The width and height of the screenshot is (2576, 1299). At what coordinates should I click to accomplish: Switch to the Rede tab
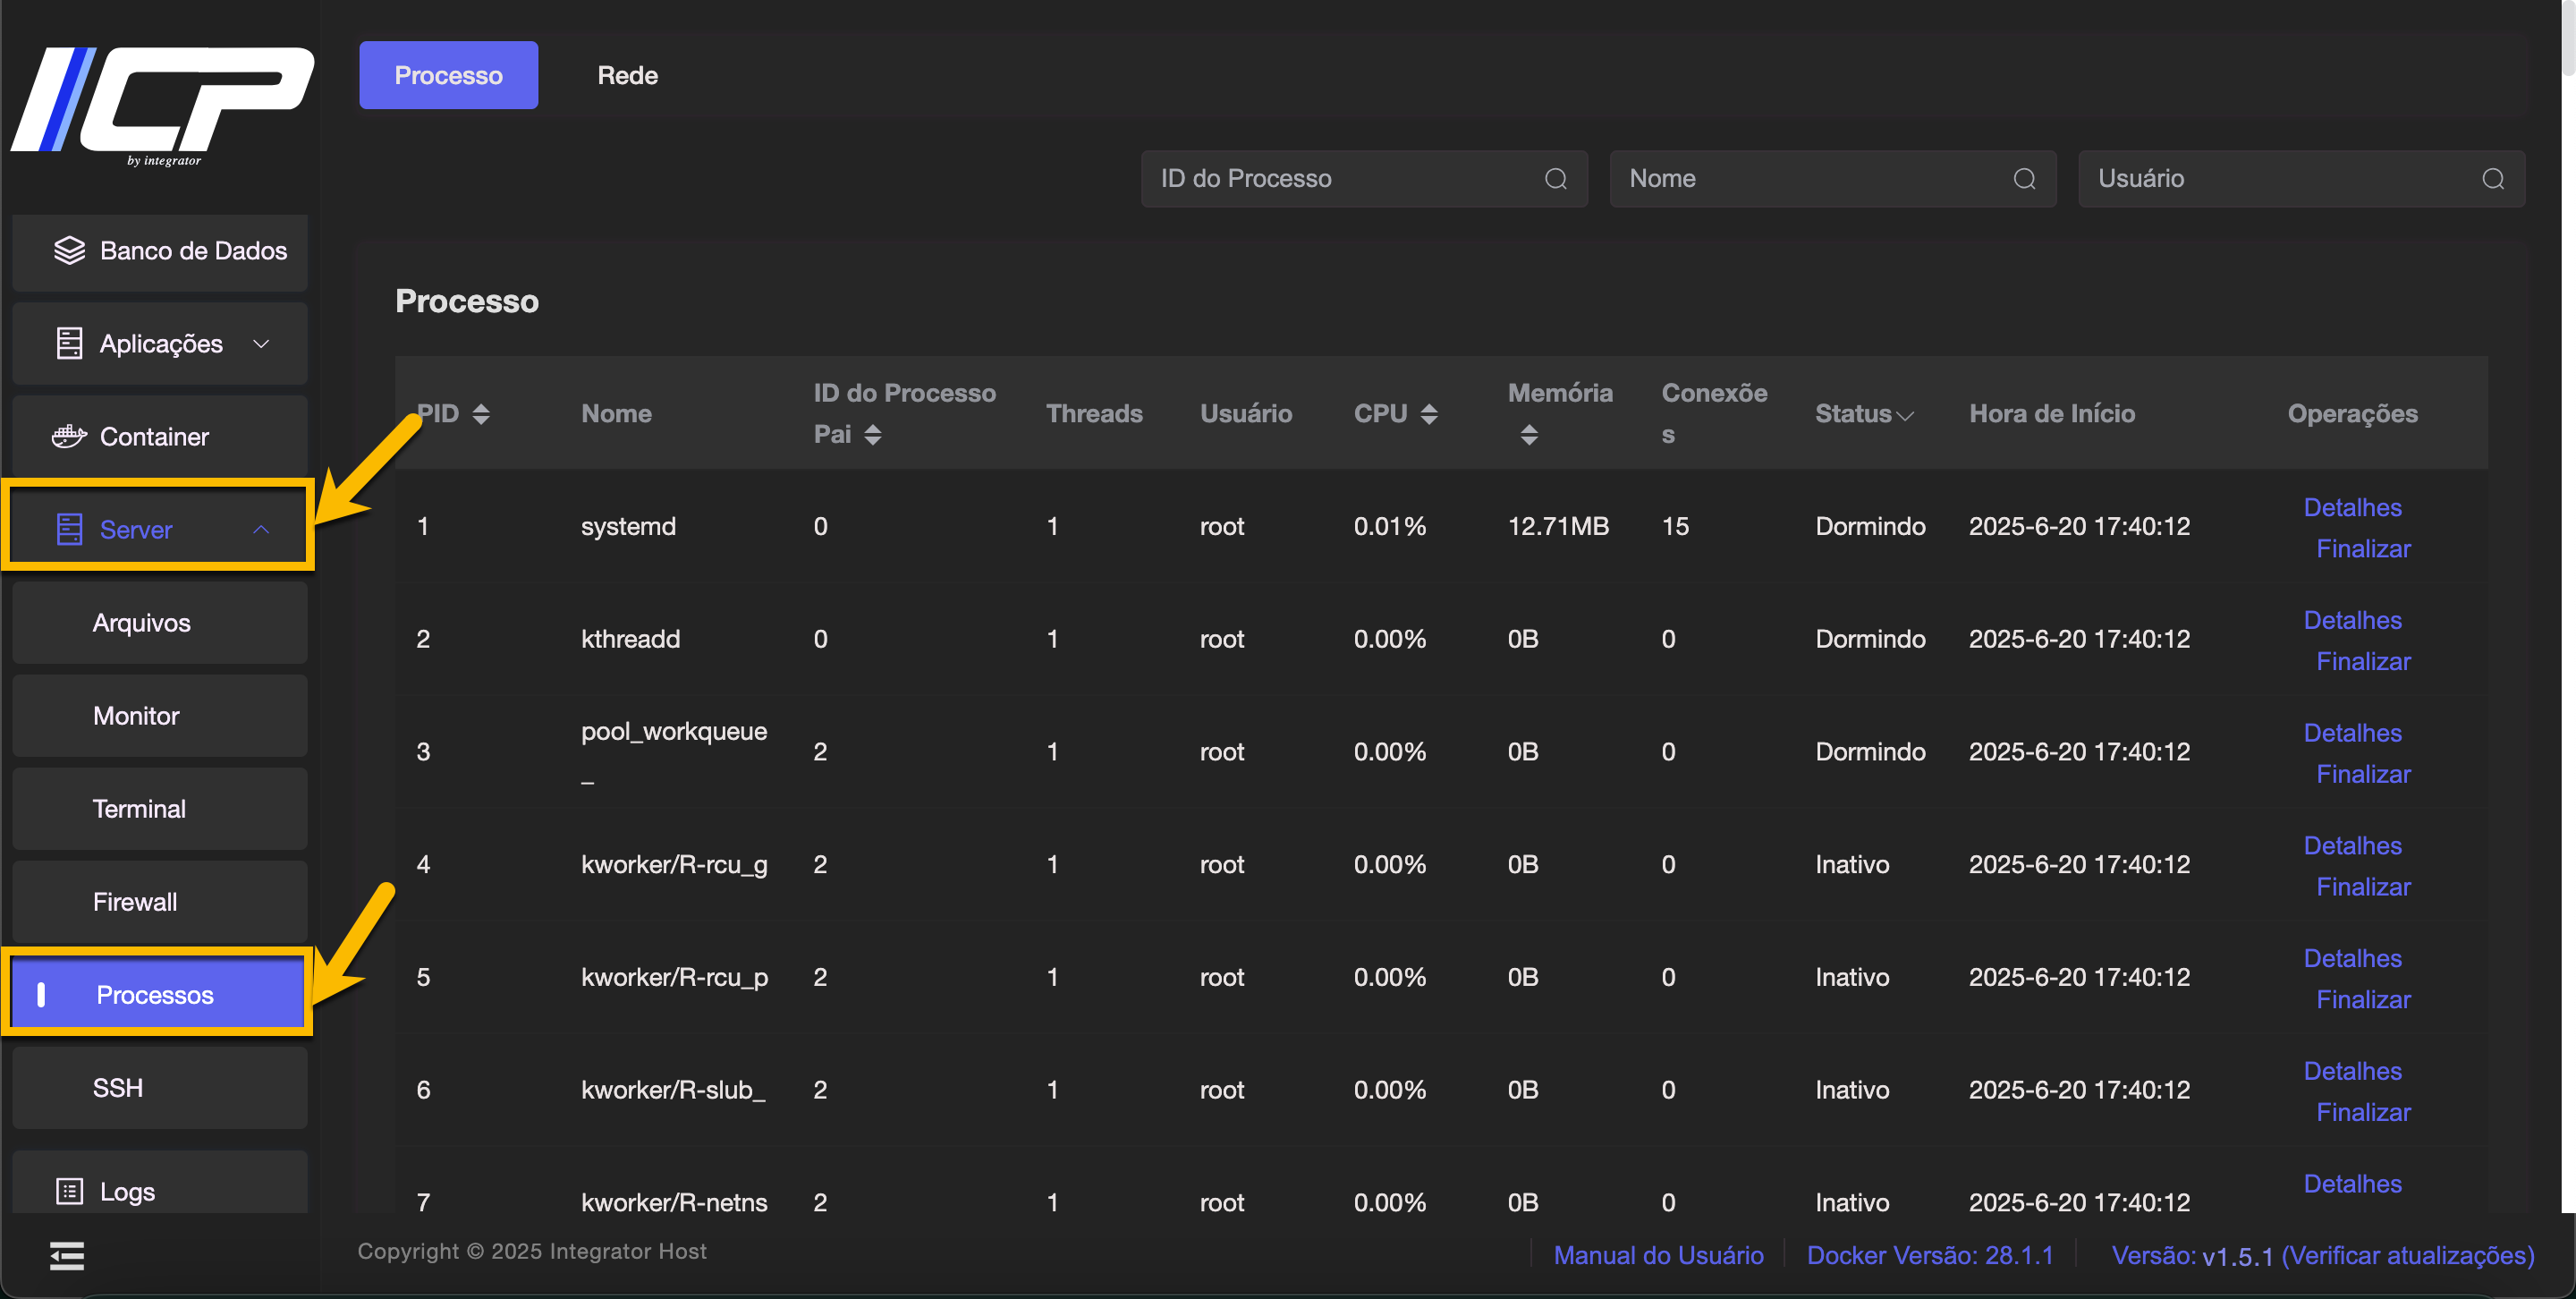[627, 75]
